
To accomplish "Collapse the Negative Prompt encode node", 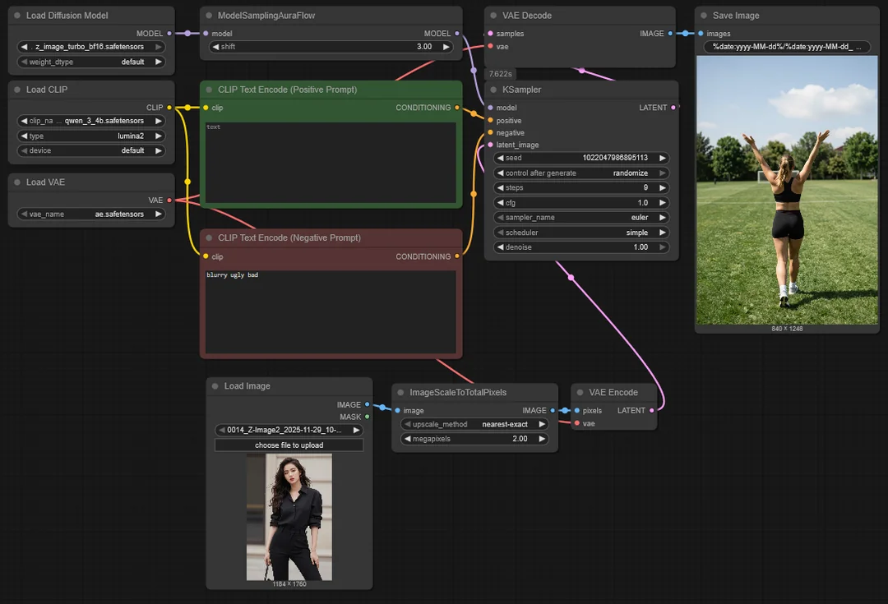I will click(209, 237).
